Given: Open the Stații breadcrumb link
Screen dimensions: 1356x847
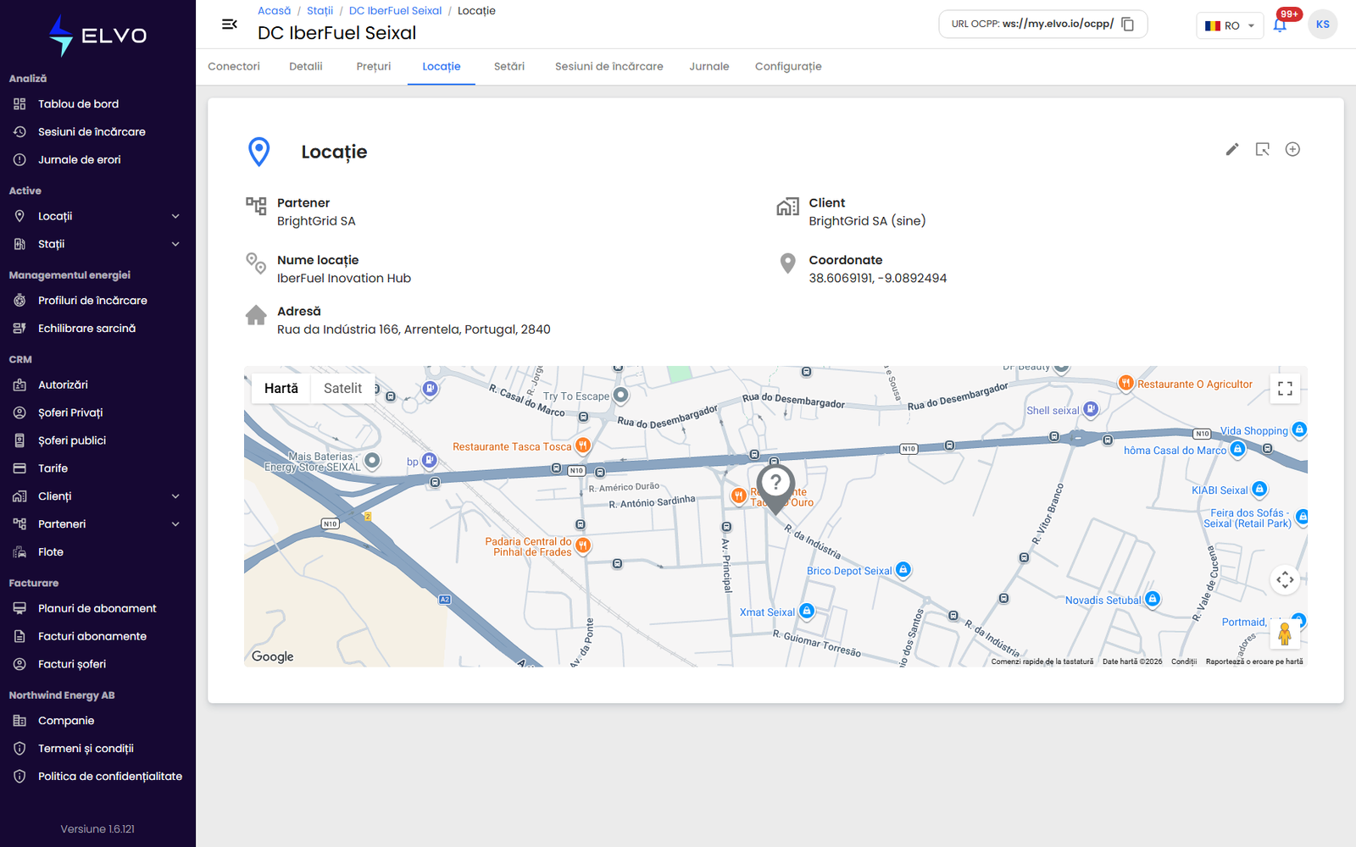Looking at the screenshot, I should pos(320,11).
